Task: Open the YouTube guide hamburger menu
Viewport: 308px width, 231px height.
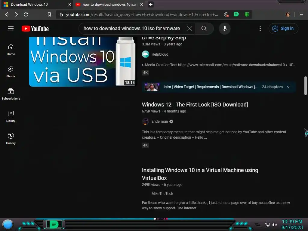Action: pos(11,29)
